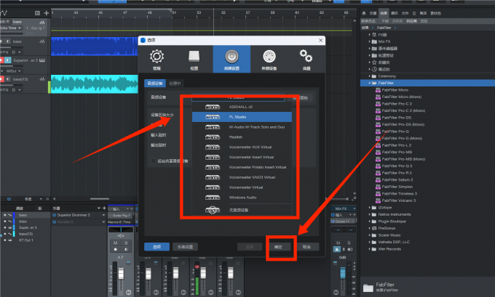Click the confirm button in options dialog
495x297 pixels.
280,246
